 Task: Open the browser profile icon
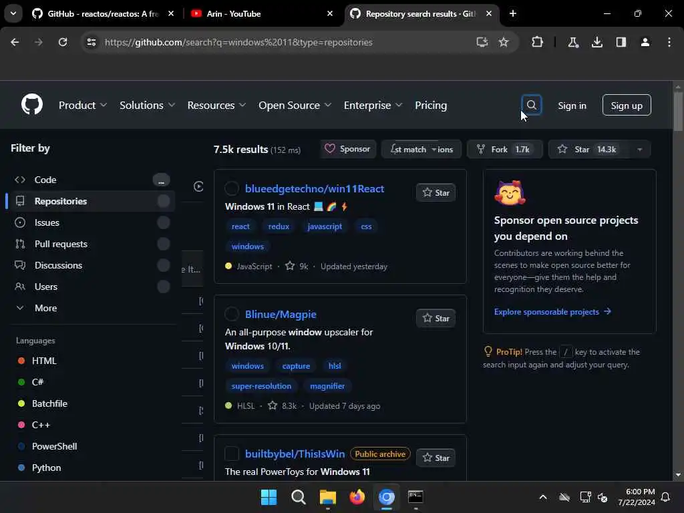click(x=645, y=42)
